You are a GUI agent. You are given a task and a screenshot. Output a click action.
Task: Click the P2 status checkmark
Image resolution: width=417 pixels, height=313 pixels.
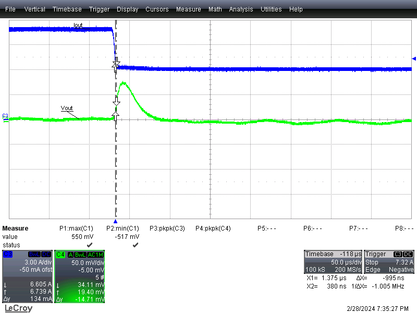(135, 245)
